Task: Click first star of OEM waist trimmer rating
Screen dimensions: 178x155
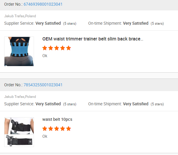Action: (x=45, y=48)
